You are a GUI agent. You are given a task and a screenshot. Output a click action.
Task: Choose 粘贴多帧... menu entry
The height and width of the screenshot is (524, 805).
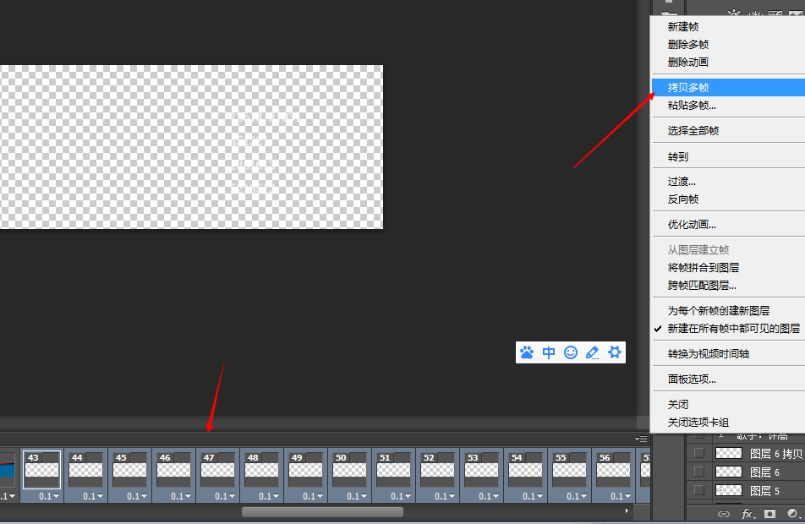tap(729, 105)
